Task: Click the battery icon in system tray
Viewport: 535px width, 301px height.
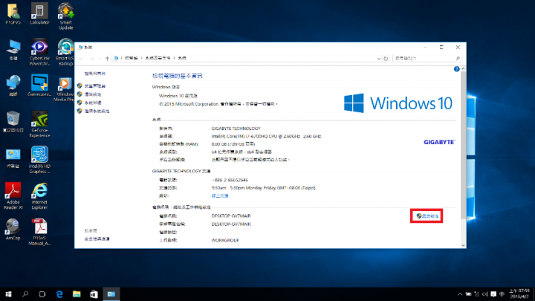Action: click(x=468, y=294)
